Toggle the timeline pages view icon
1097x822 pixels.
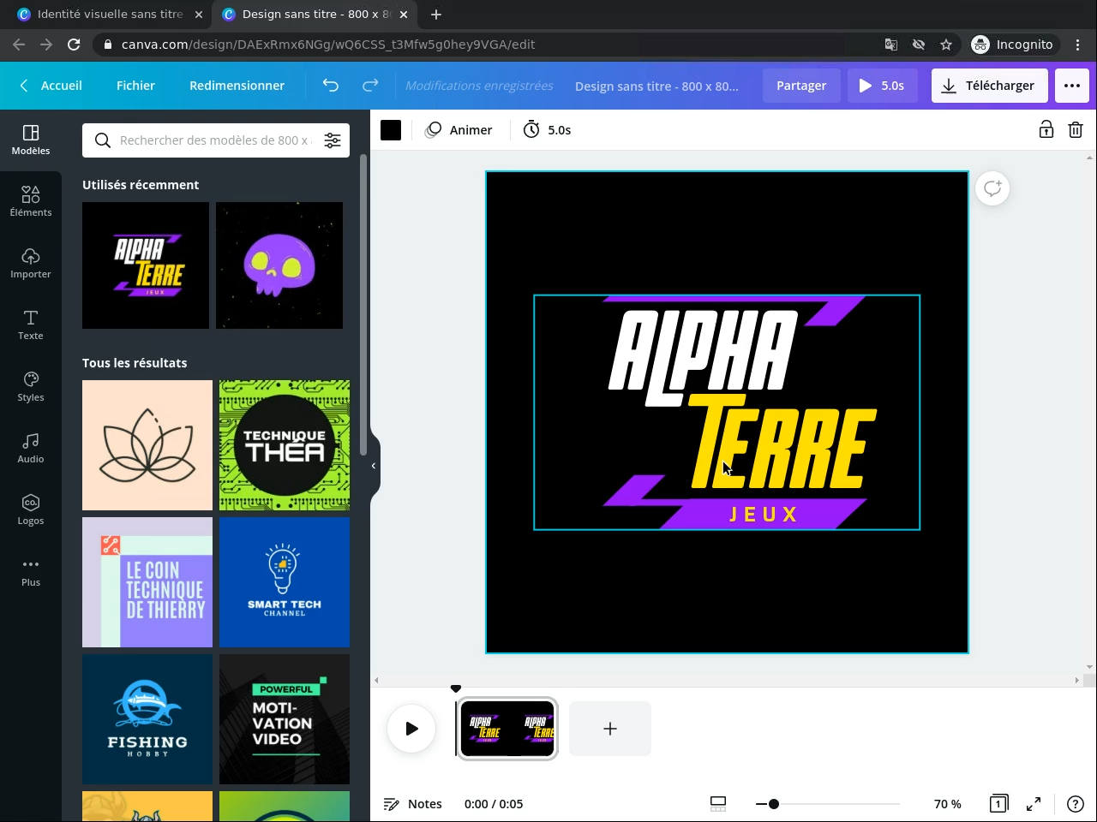pyautogui.click(x=718, y=804)
